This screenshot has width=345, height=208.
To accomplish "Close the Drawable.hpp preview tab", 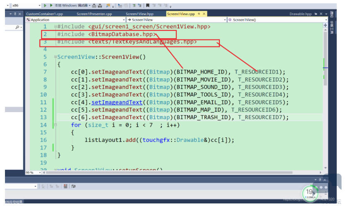I will [321, 14].
